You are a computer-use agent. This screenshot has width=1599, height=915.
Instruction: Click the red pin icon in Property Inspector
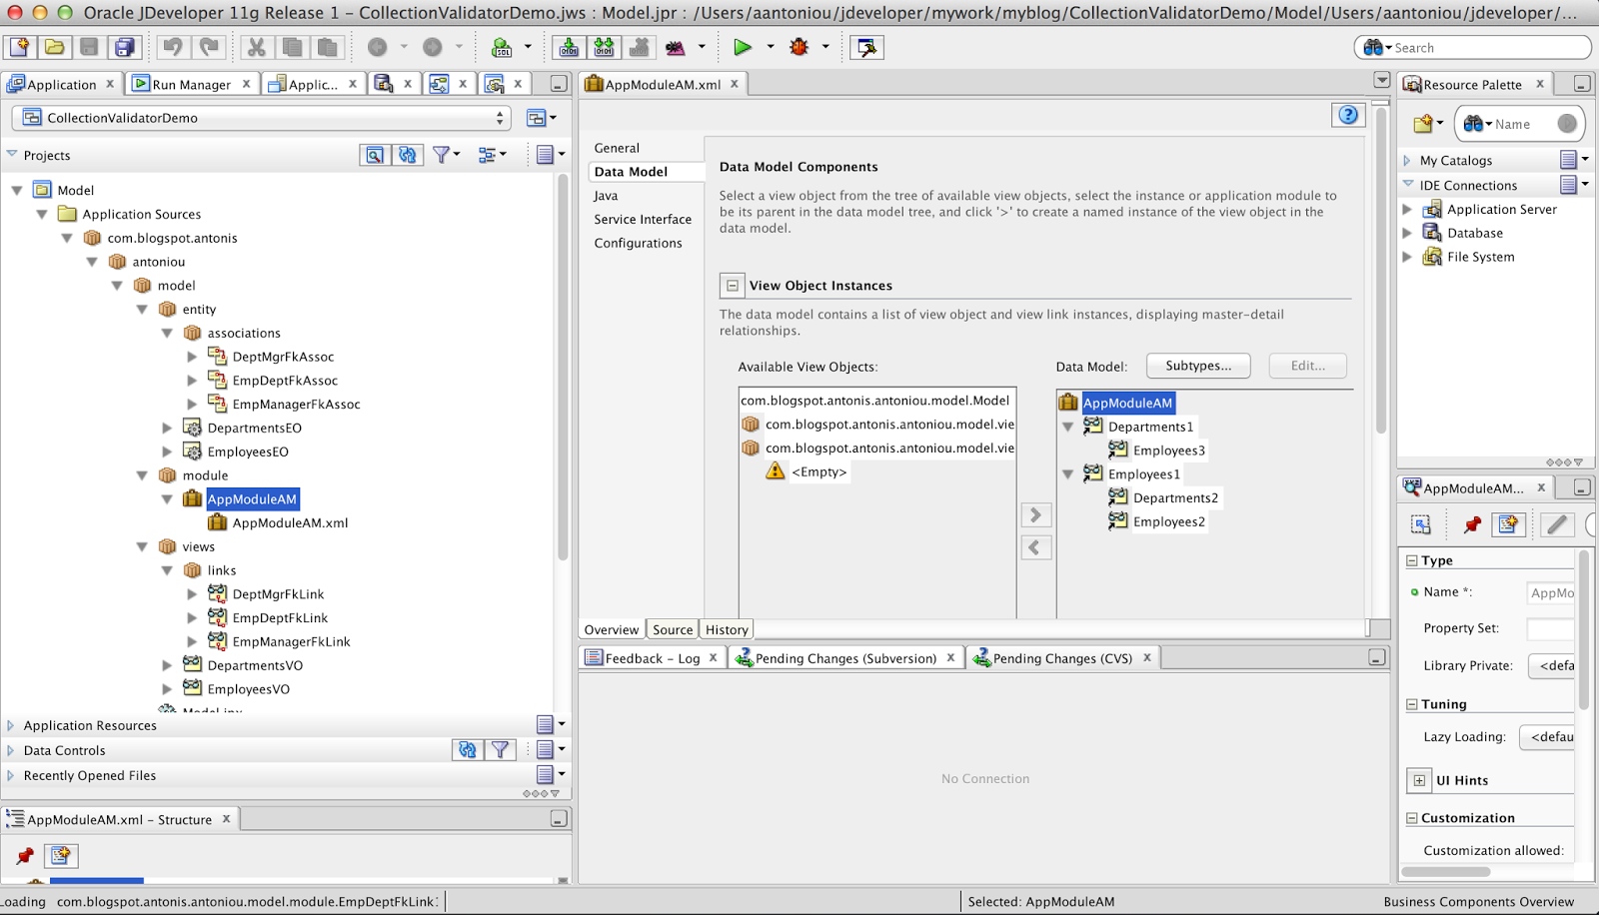point(1472,524)
